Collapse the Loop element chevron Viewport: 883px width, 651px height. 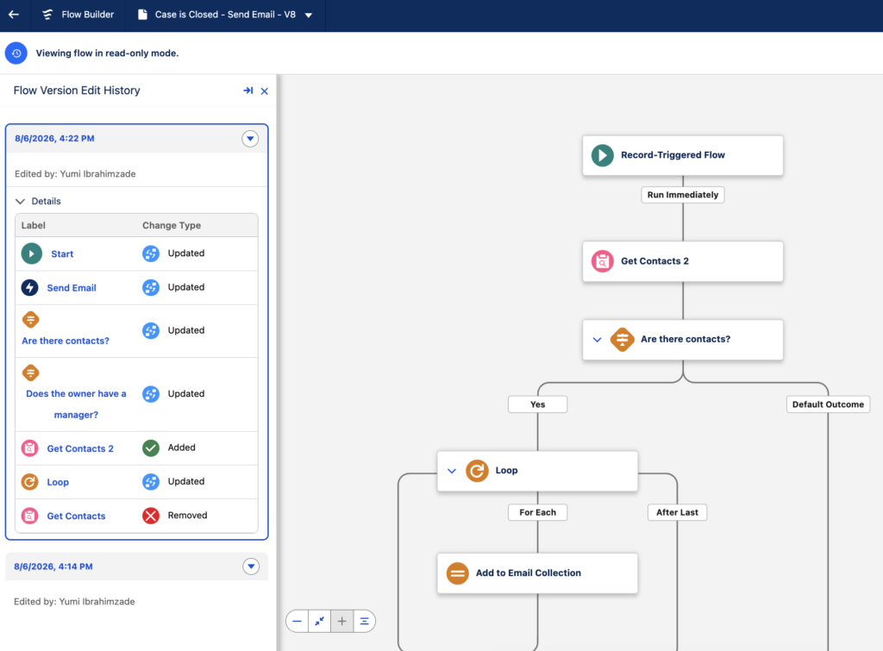pos(452,471)
